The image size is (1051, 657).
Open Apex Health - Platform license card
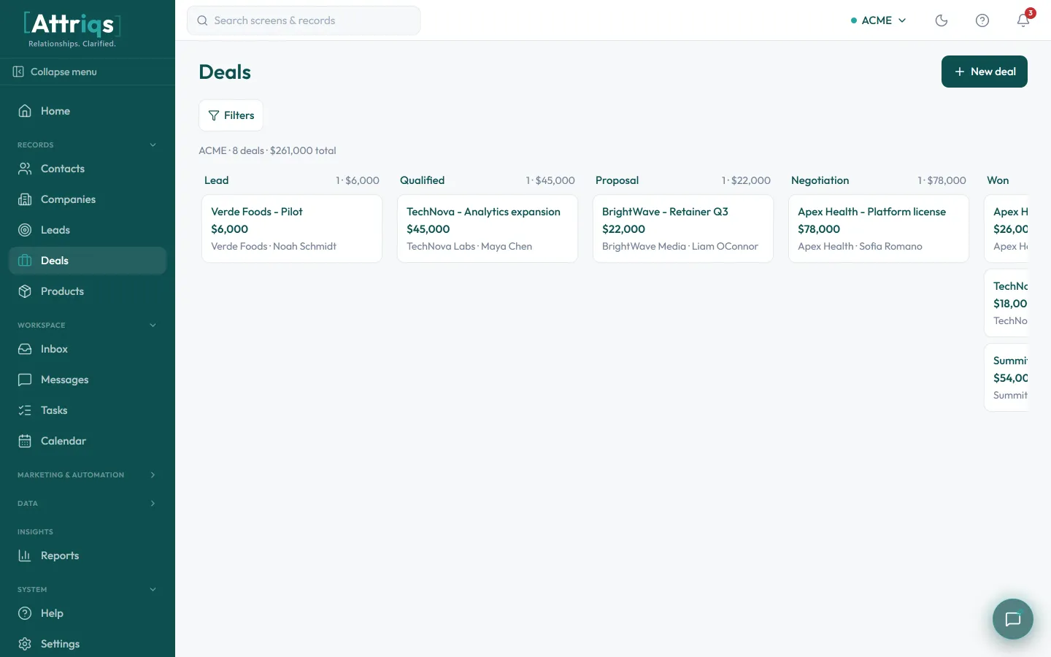click(x=879, y=228)
